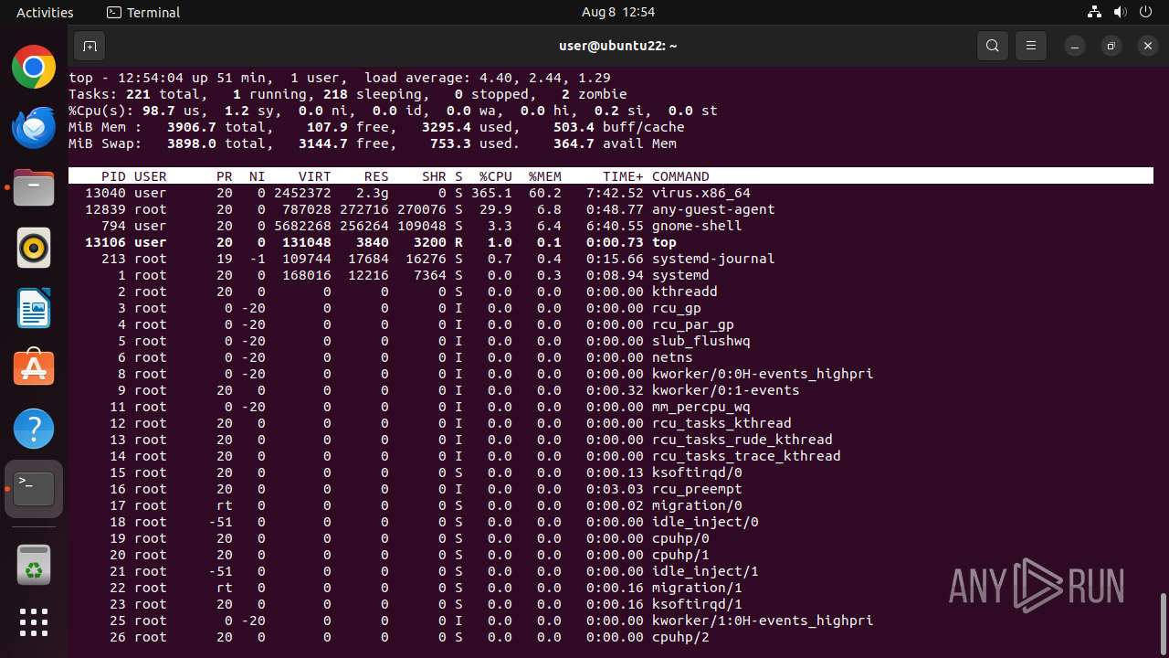Click the terminal scrollbar thumb
1169x658 pixels.
(x=1164, y=625)
